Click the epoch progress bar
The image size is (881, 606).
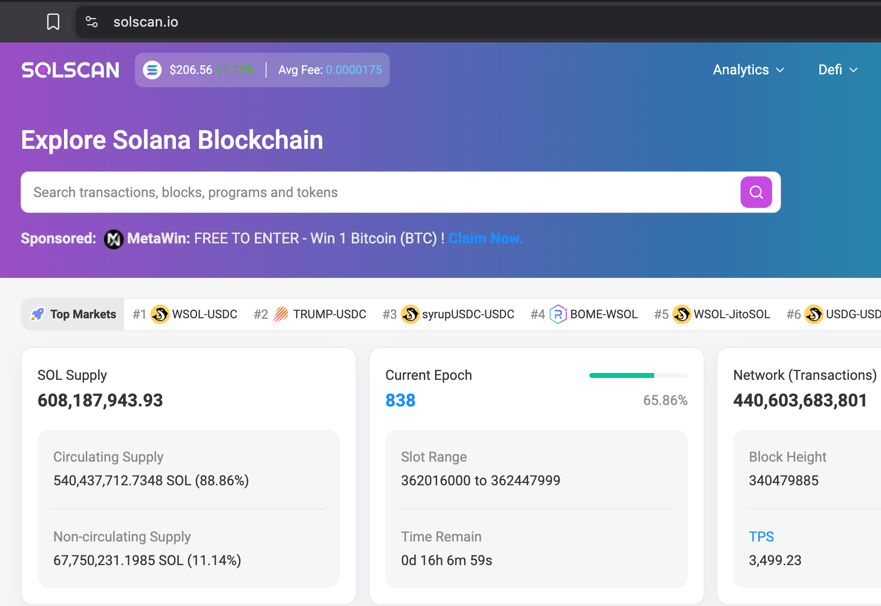click(638, 375)
